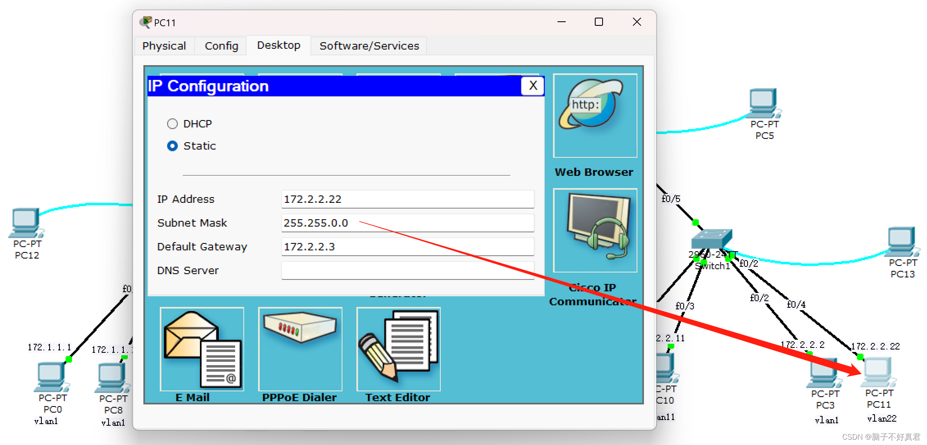The width and height of the screenshot is (927, 445).
Task: Launch the Text Editor icon
Action: [398, 349]
